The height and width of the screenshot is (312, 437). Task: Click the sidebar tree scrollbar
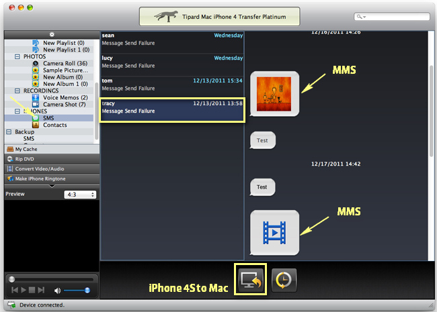[96, 111]
